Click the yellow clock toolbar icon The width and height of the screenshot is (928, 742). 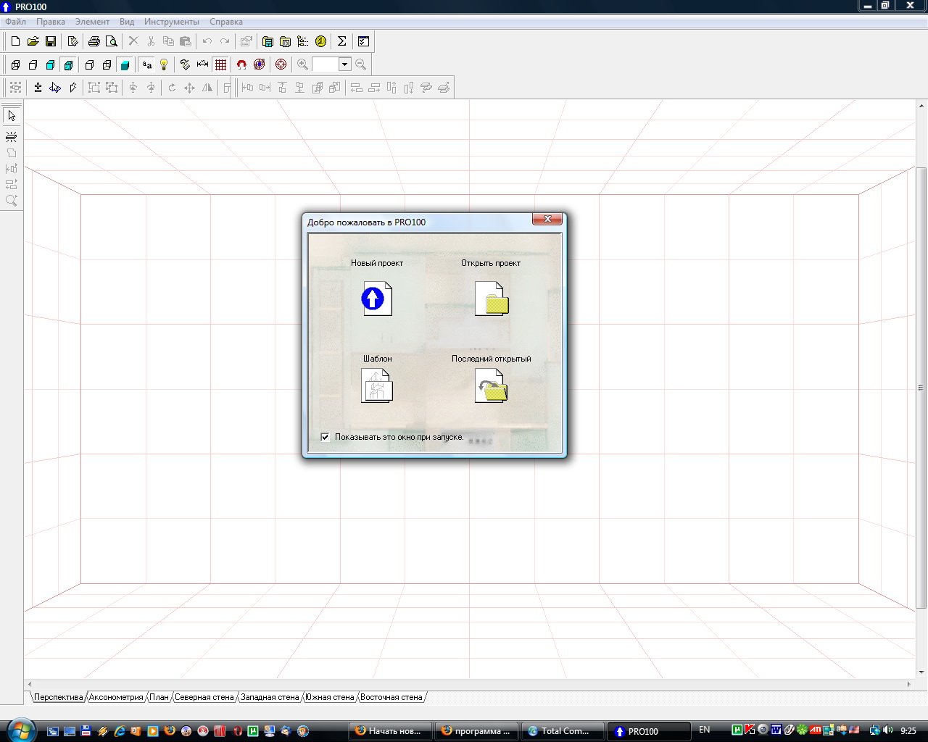click(320, 41)
